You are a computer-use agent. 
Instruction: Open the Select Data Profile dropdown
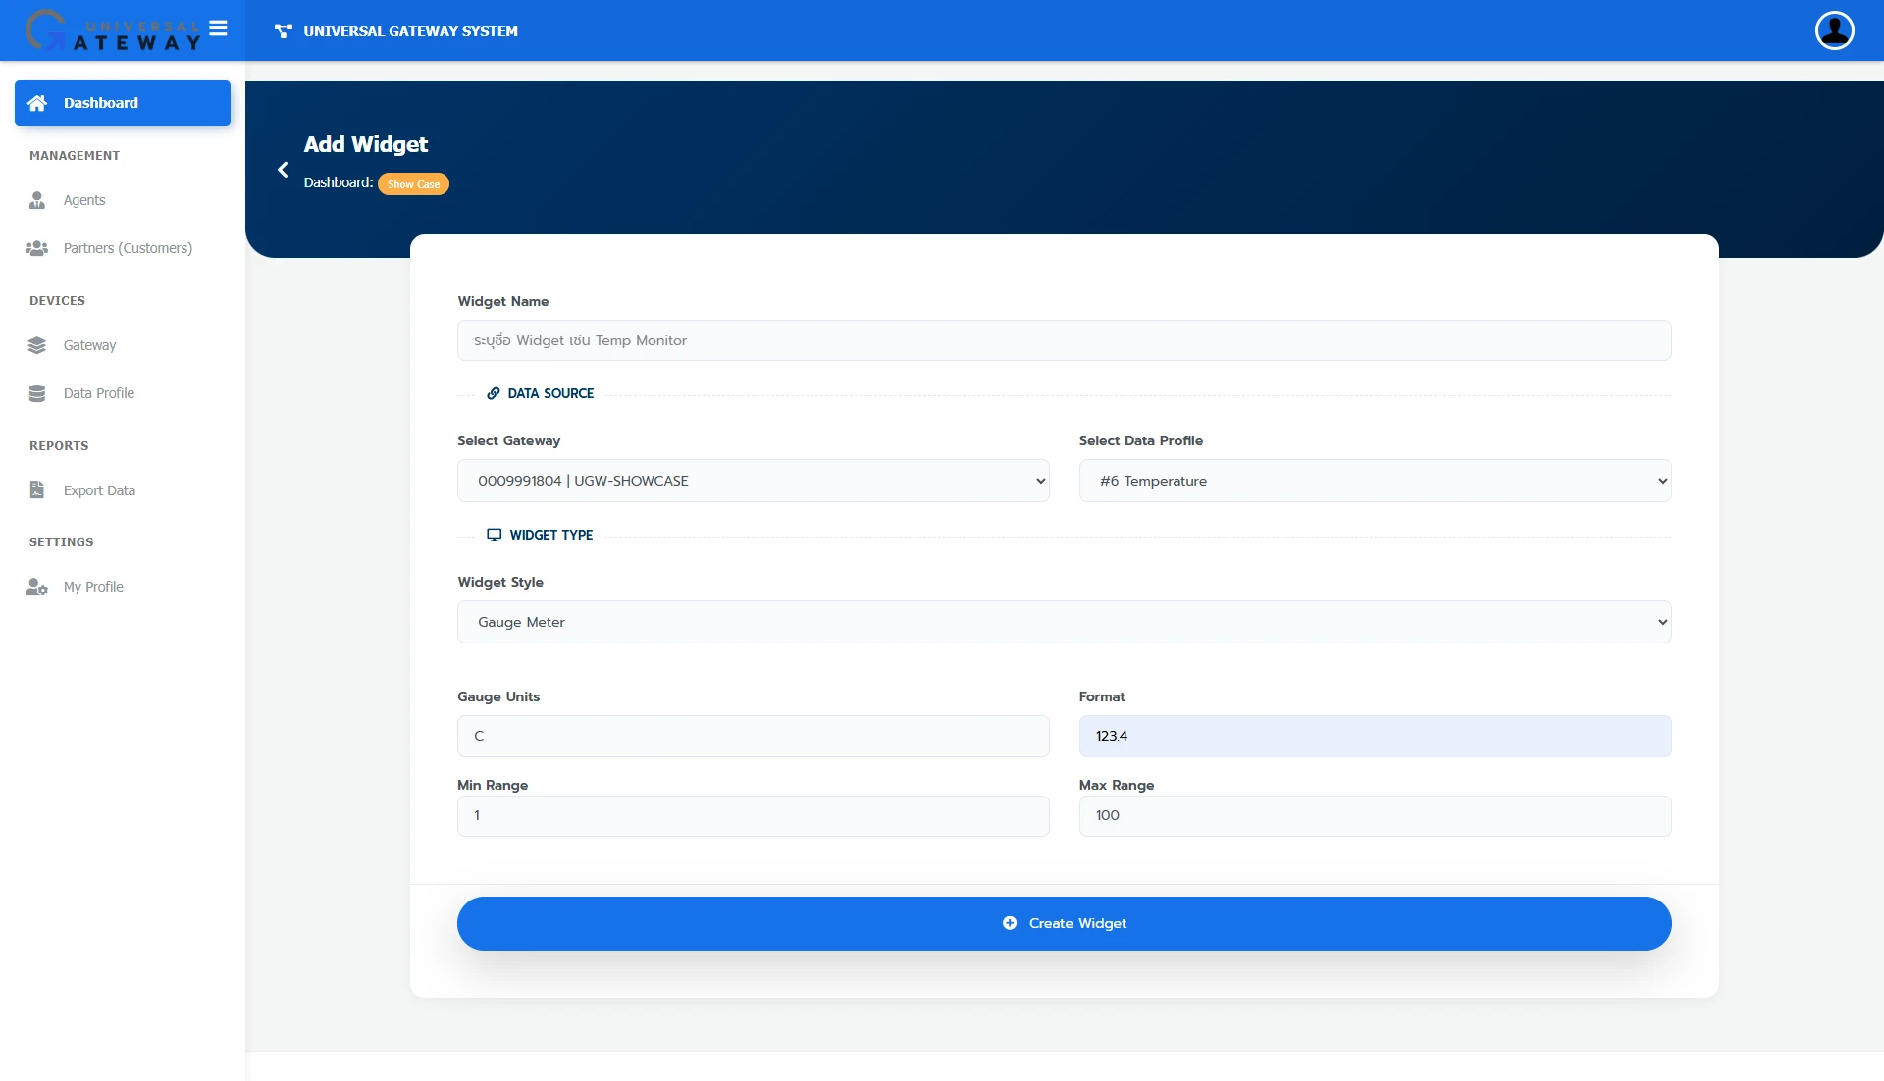[x=1375, y=481]
